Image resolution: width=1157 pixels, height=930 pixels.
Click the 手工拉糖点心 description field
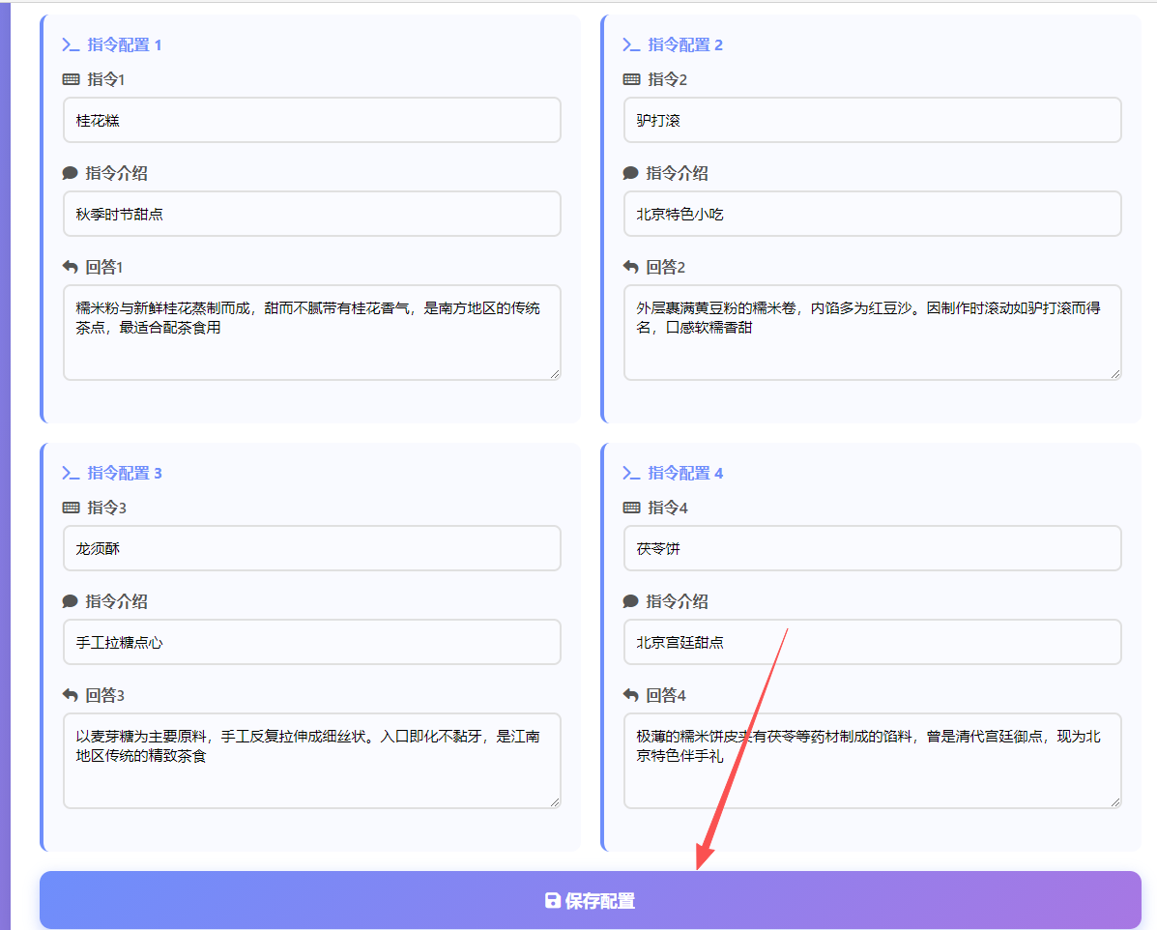click(x=311, y=642)
